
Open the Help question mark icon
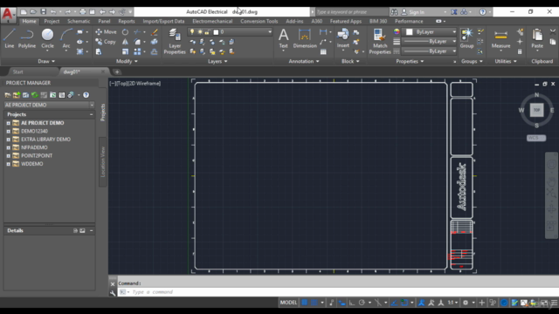click(x=482, y=11)
